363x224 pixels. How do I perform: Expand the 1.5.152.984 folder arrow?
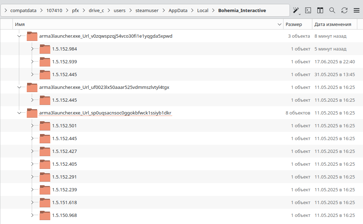(x=32, y=49)
